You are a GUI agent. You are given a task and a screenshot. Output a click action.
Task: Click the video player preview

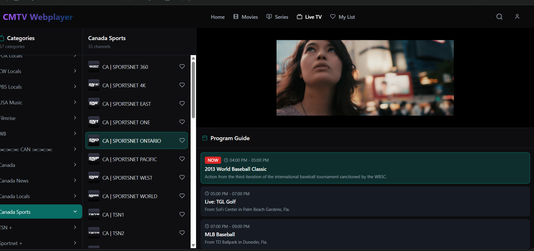coord(365,78)
